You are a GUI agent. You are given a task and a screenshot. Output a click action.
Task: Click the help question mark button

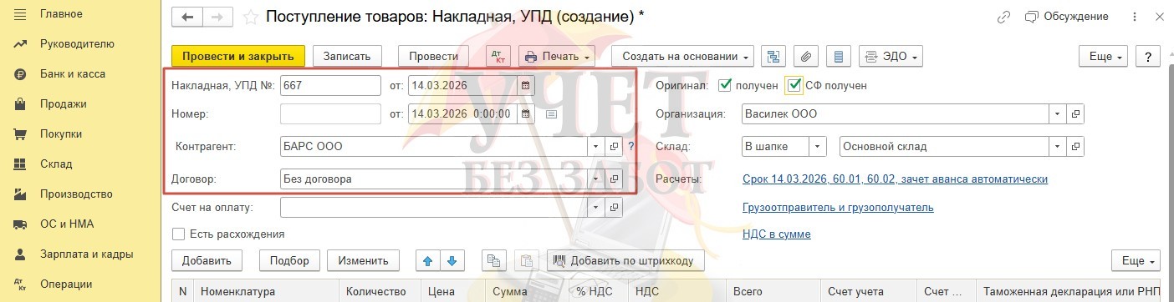click(x=1148, y=56)
